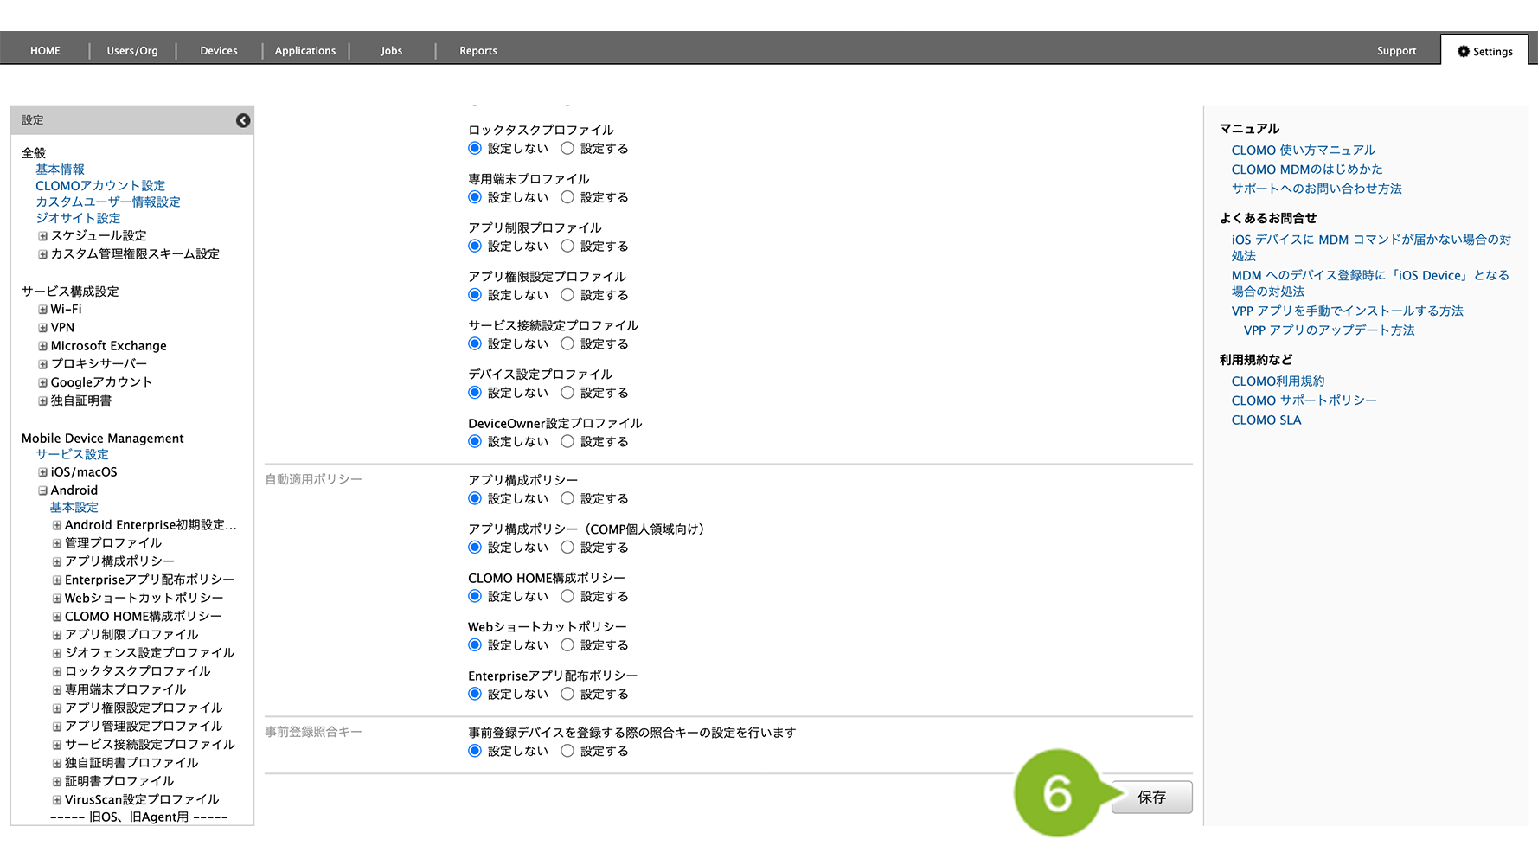Click the 保存 save button

pyautogui.click(x=1151, y=797)
